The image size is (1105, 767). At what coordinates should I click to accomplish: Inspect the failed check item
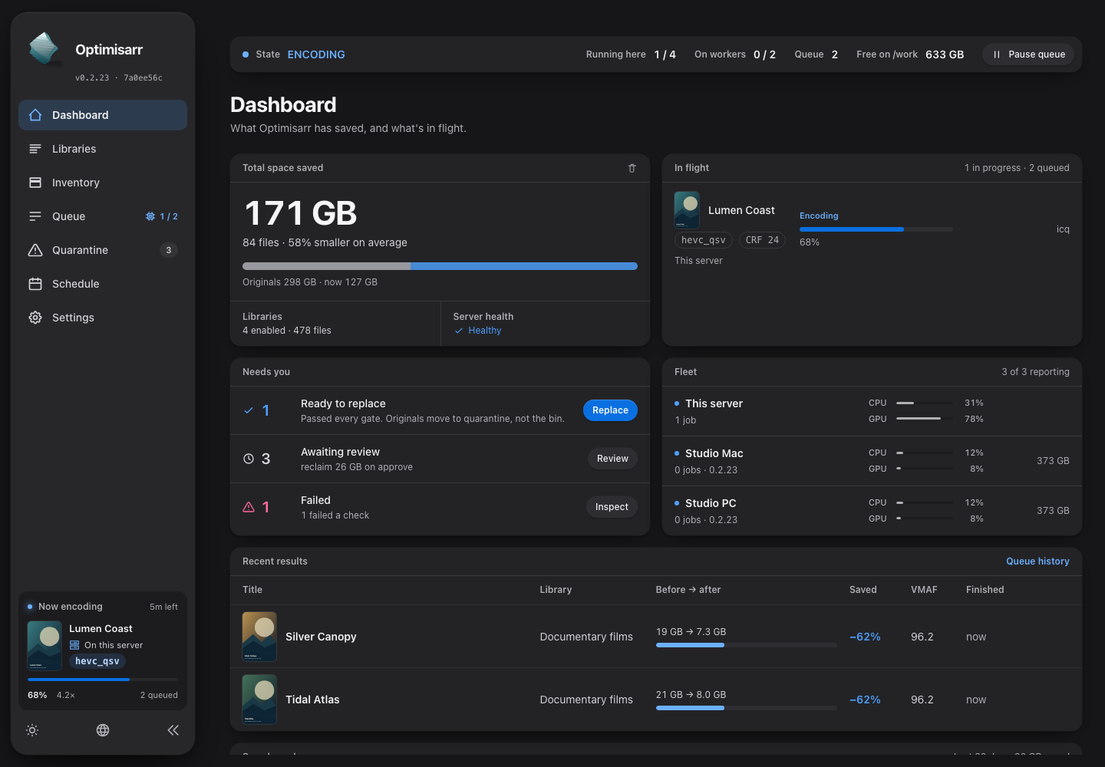click(x=612, y=507)
